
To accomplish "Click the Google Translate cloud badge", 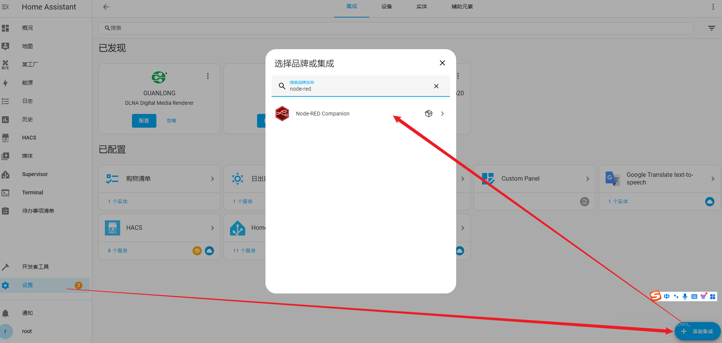I will 710,202.
